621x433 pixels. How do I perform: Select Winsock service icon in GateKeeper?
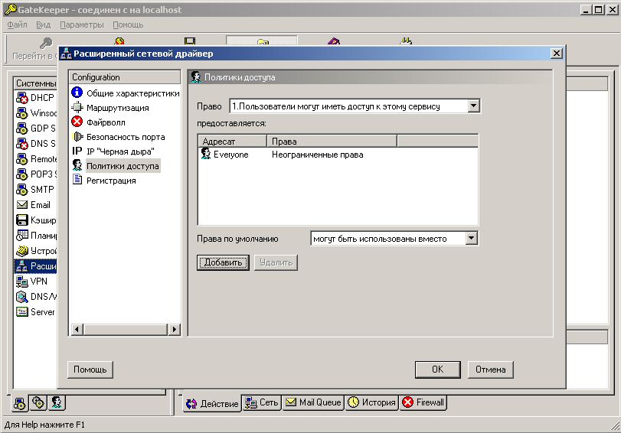pos(21,113)
